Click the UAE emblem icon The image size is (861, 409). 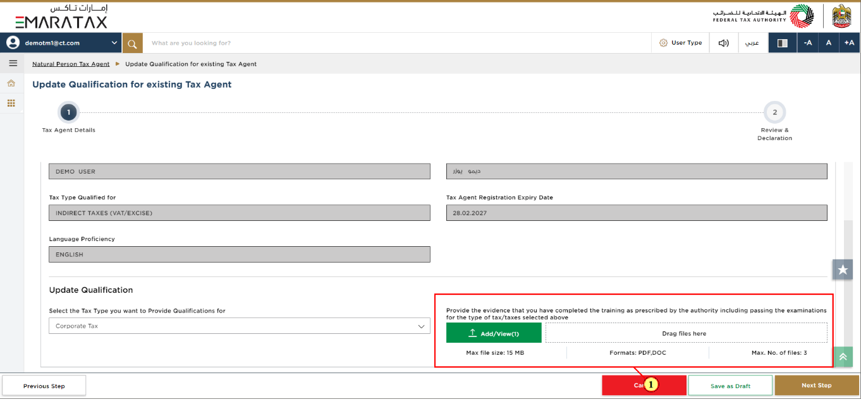click(x=842, y=16)
